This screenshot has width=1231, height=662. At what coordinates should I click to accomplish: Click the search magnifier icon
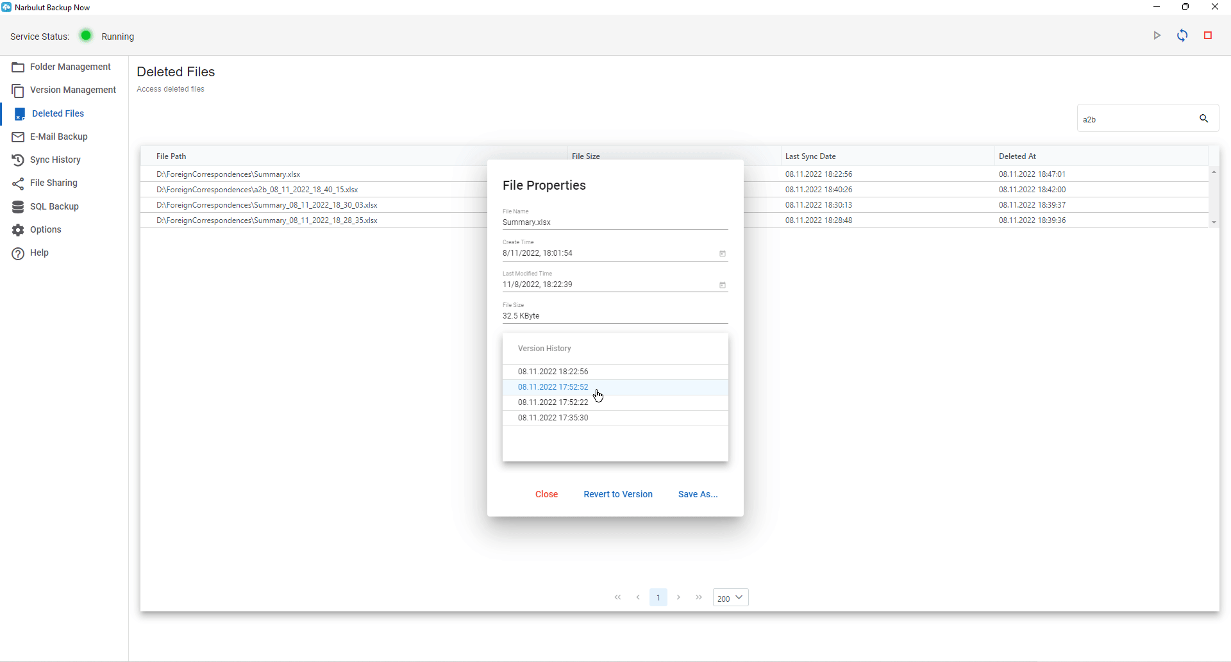point(1204,119)
